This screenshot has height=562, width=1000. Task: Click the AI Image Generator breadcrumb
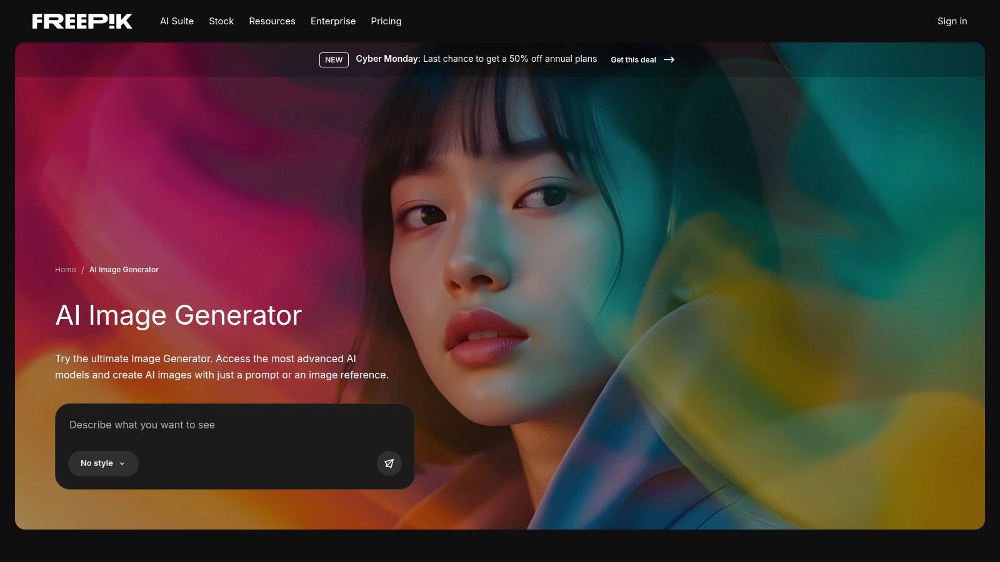[x=124, y=269]
